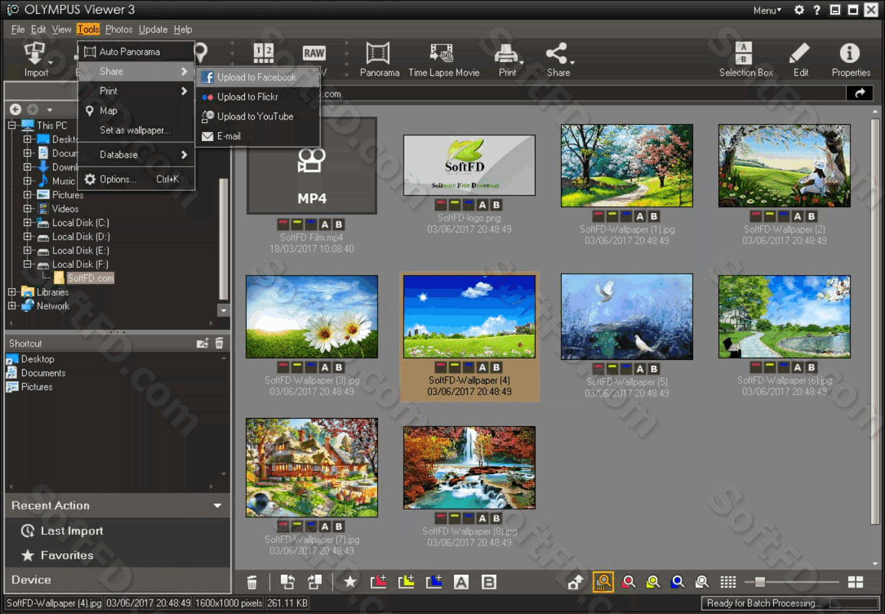Open navigation history dropdown arrow
The height and width of the screenshot is (614, 885).
50,110
